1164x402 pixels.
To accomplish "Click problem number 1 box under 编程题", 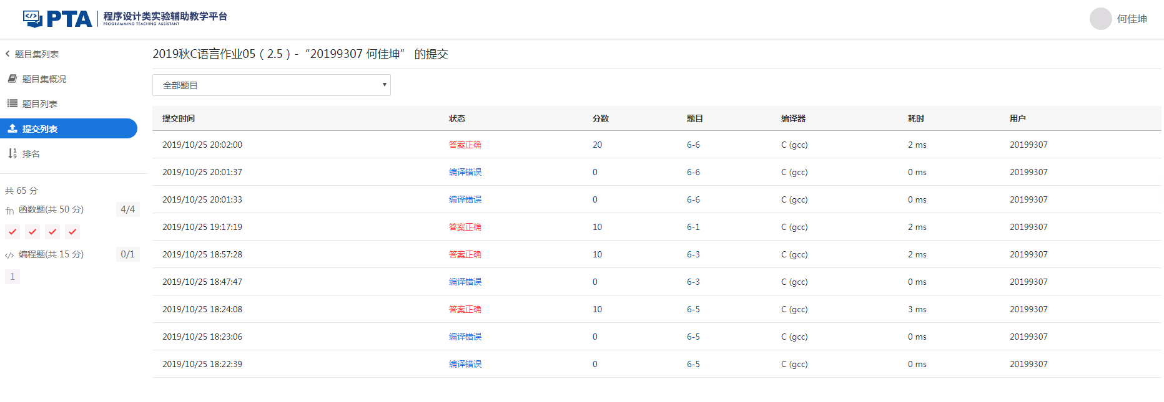I will tap(12, 277).
